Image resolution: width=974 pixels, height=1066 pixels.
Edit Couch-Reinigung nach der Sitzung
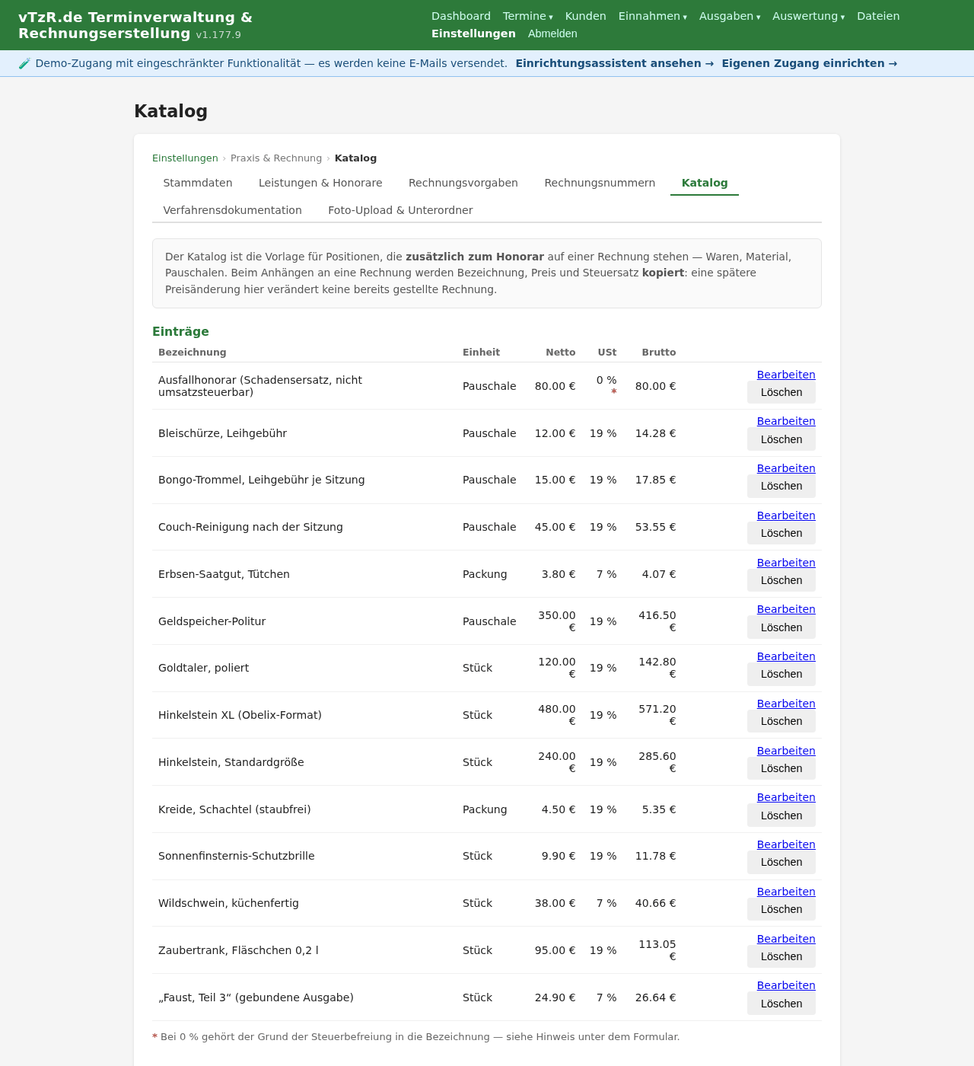click(786, 515)
